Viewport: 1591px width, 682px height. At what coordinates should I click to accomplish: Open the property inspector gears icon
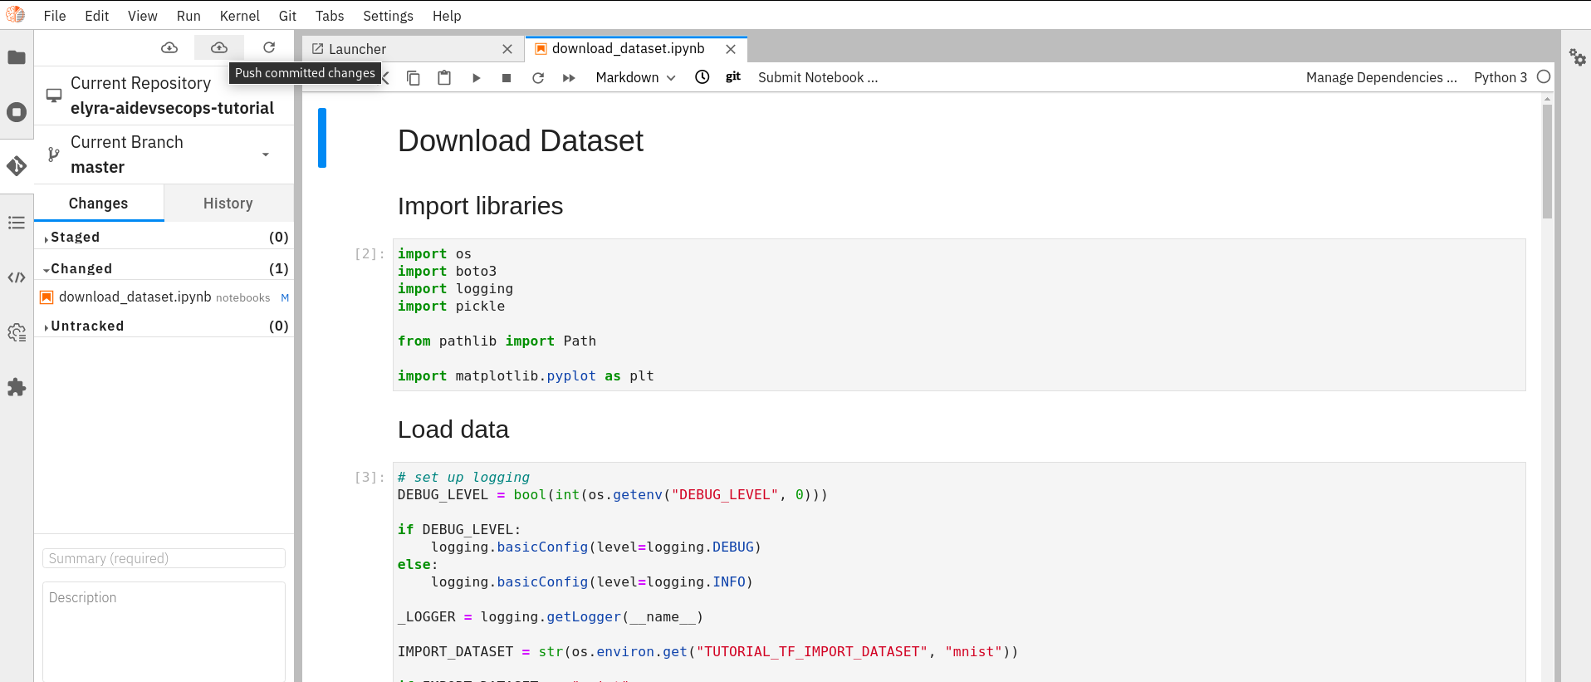[1577, 57]
